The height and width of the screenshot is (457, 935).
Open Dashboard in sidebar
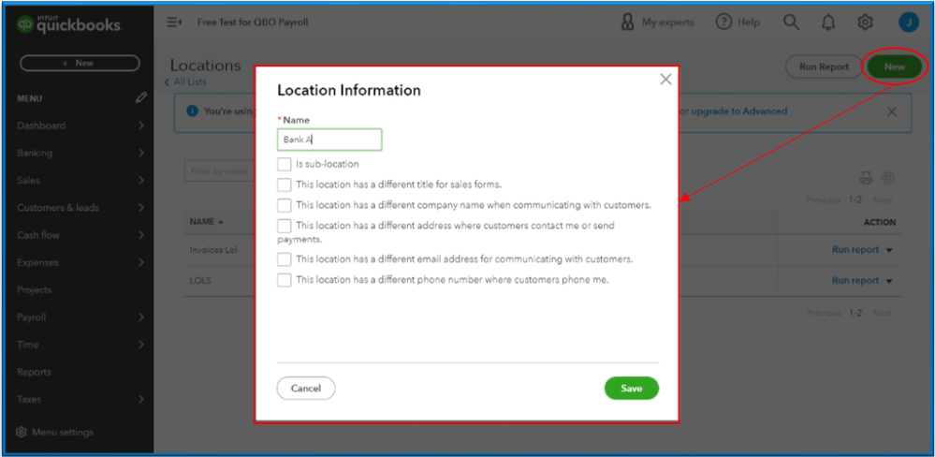[41, 125]
